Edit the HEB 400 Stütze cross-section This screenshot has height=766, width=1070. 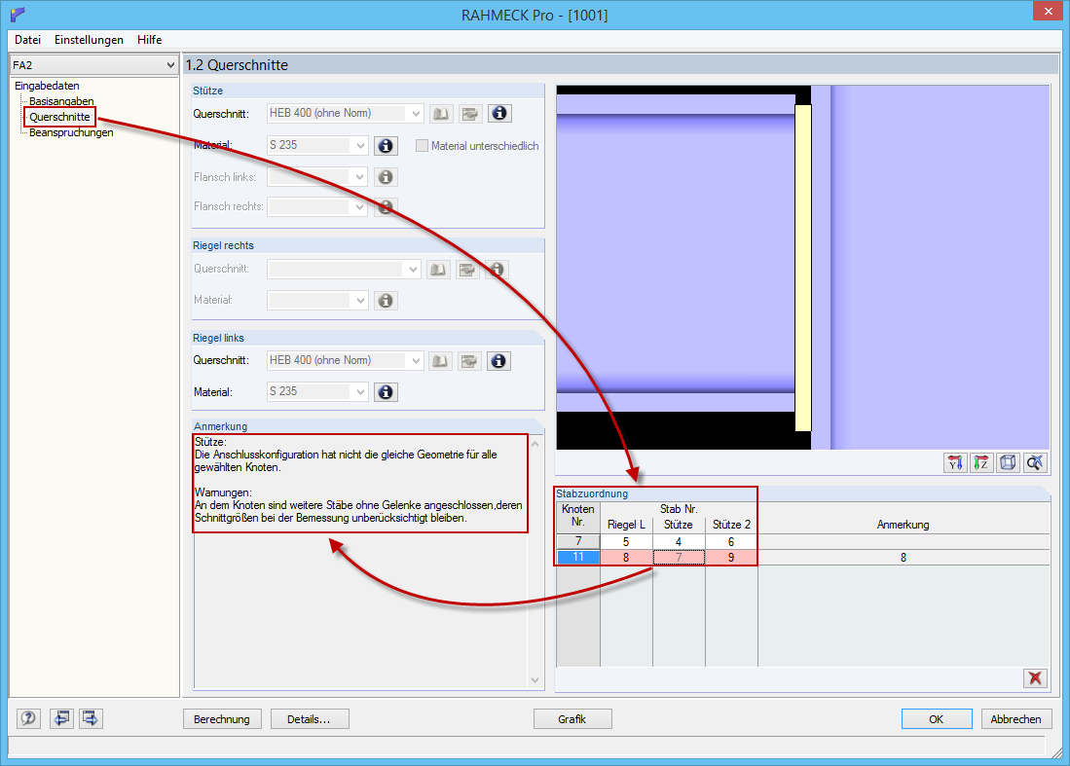tap(470, 113)
